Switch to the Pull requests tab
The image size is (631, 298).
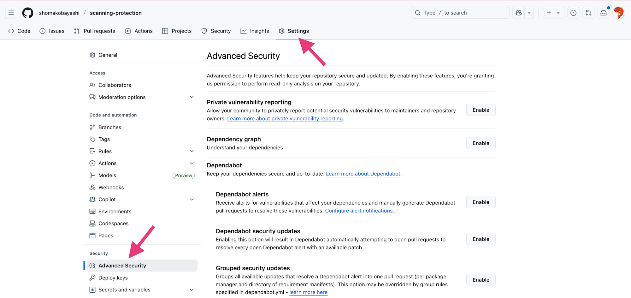tap(95, 31)
